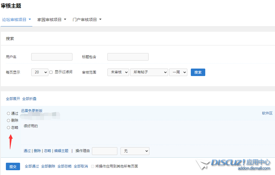
Task: Expand the 每页显示 20 dropdown
Action: click(40, 72)
